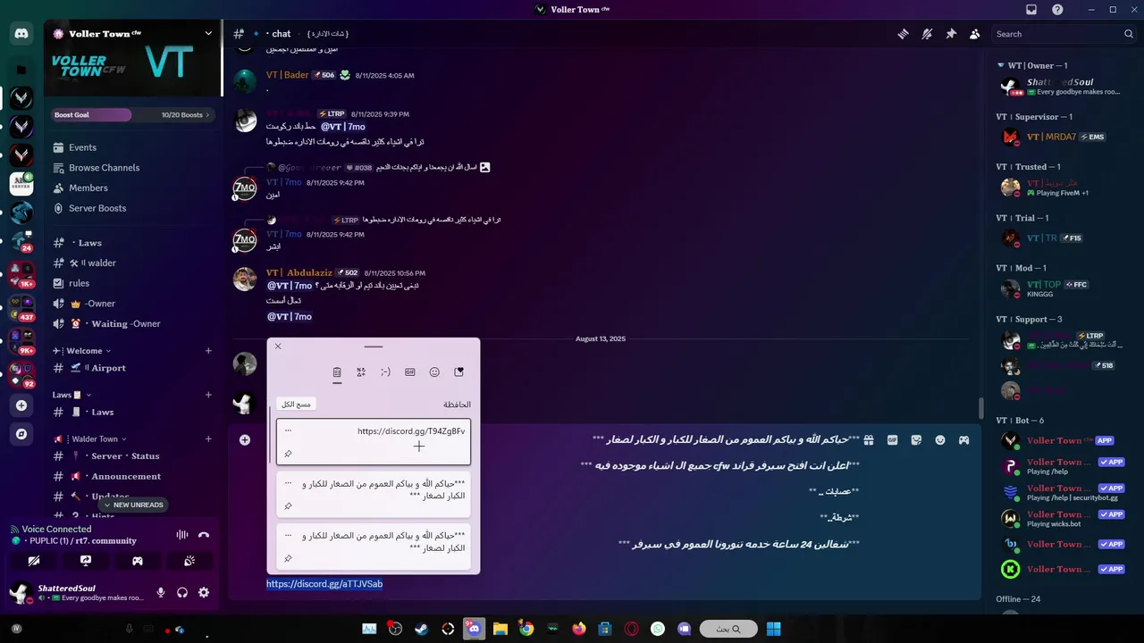This screenshot has height=643, width=1144.
Task: Switch to emoji tab in clipboard panel
Action: click(434, 372)
